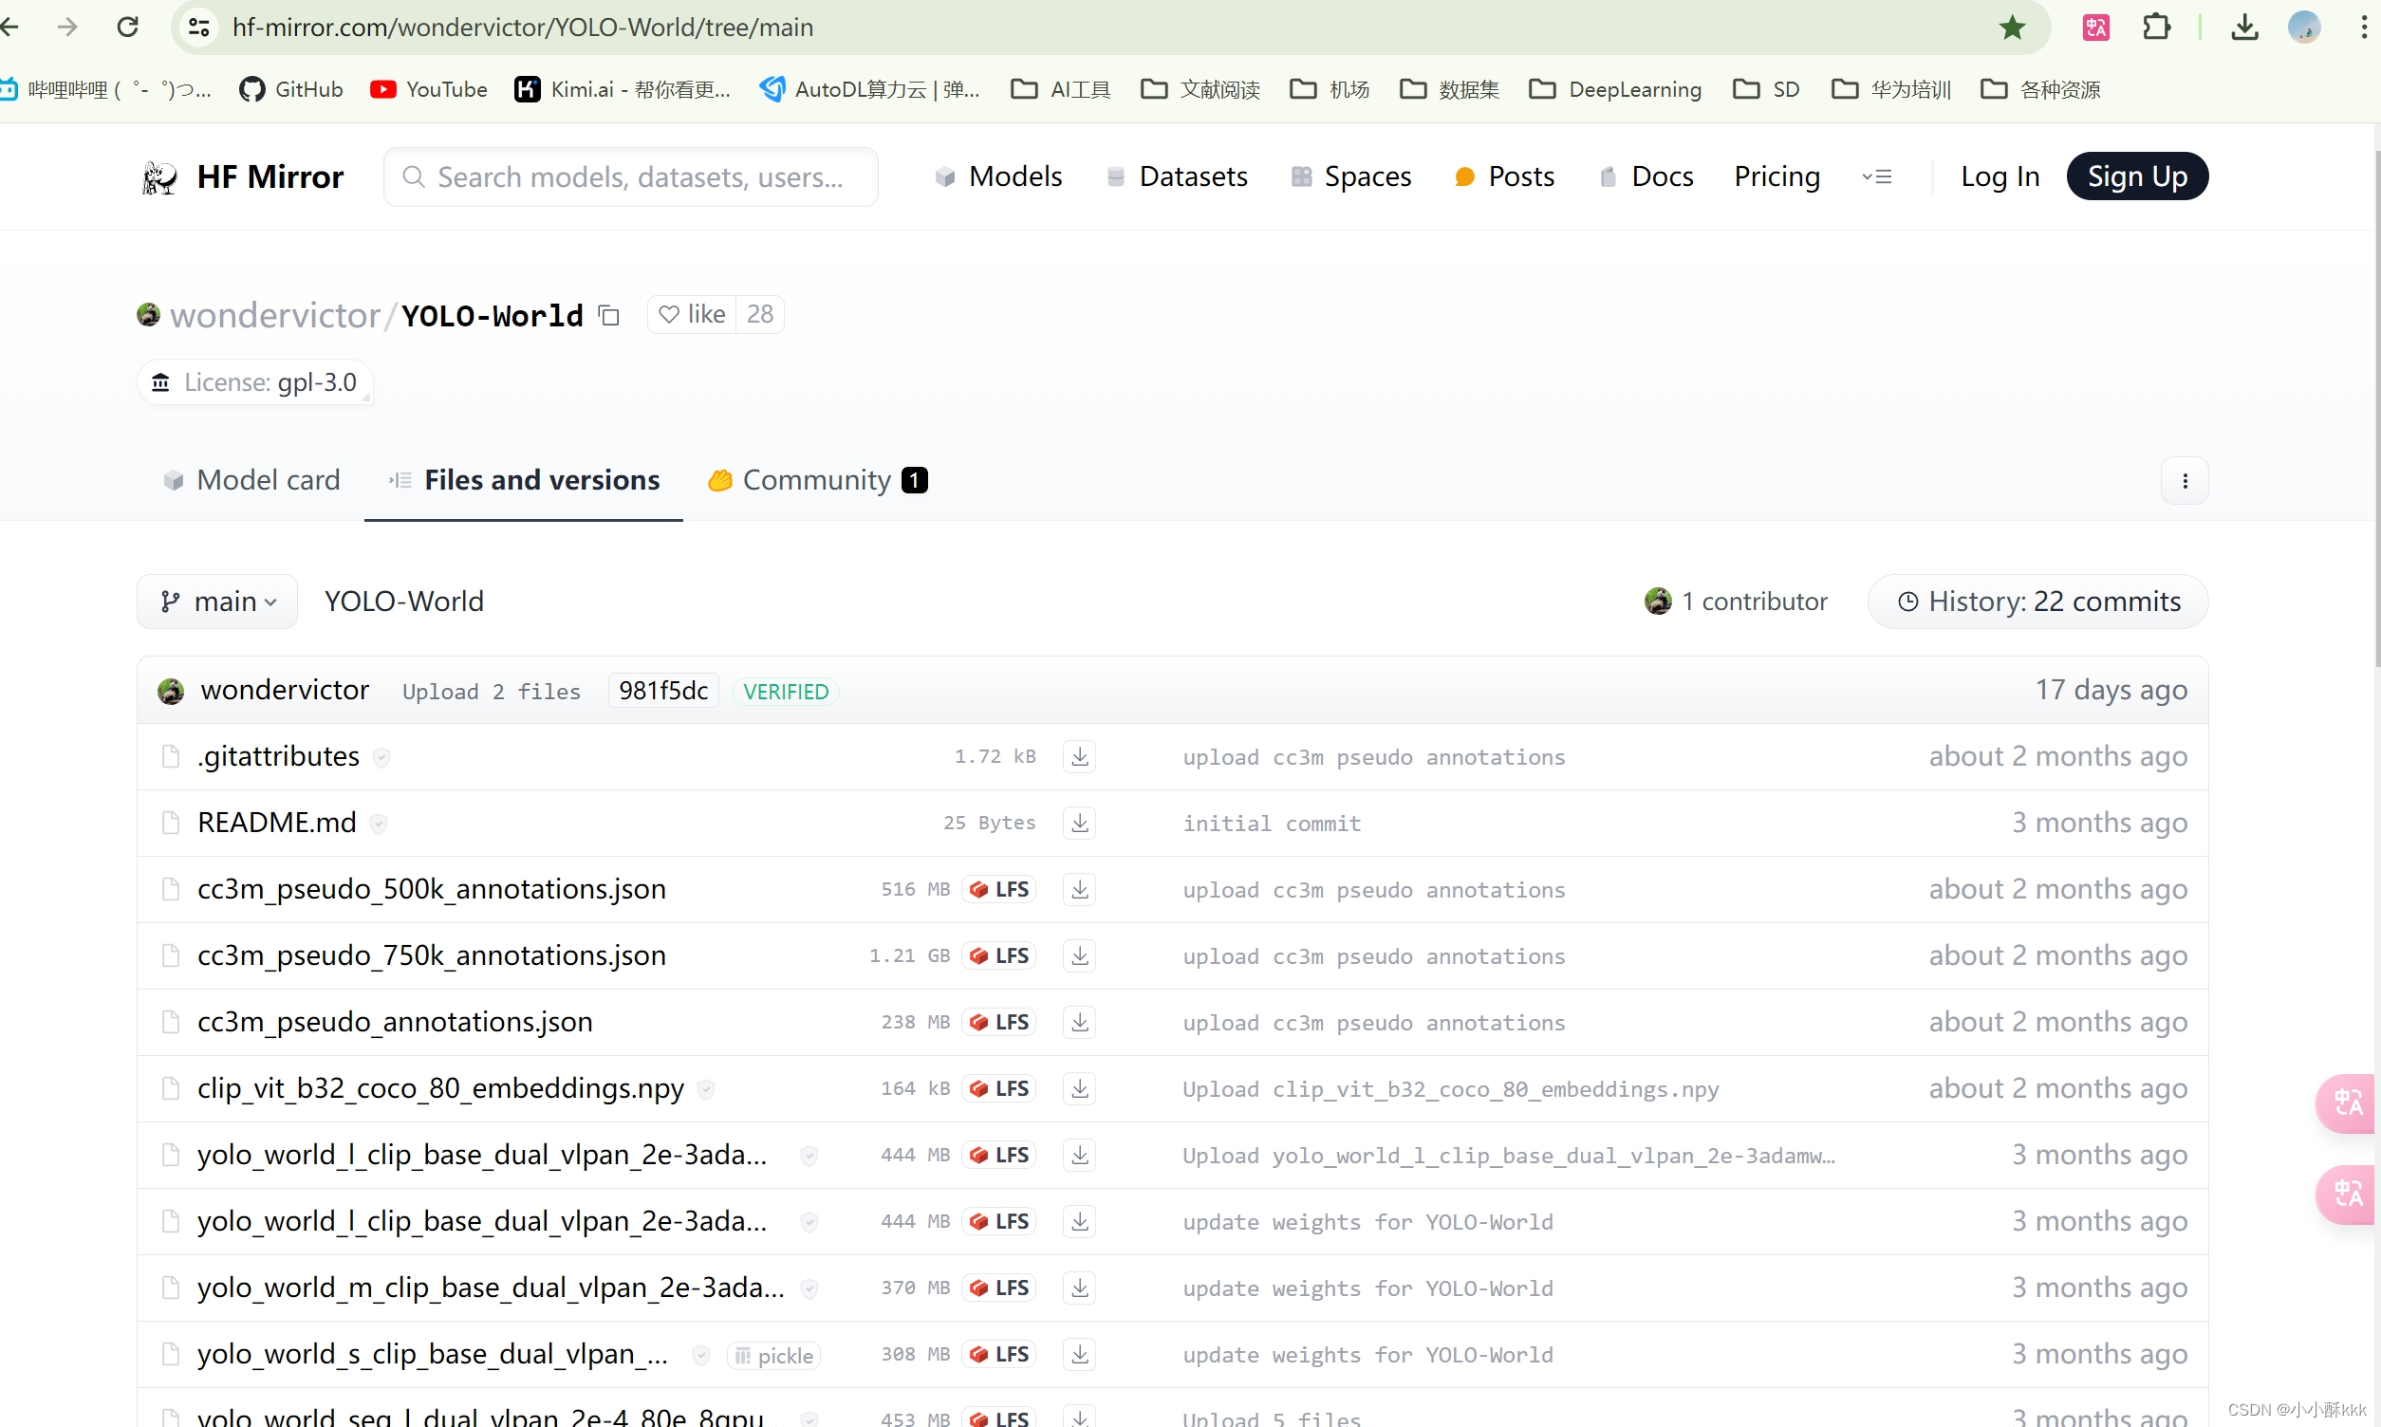Focus the Search models, datasets, users field
2381x1427 pixels.
pyautogui.click(x=631, y=176)
